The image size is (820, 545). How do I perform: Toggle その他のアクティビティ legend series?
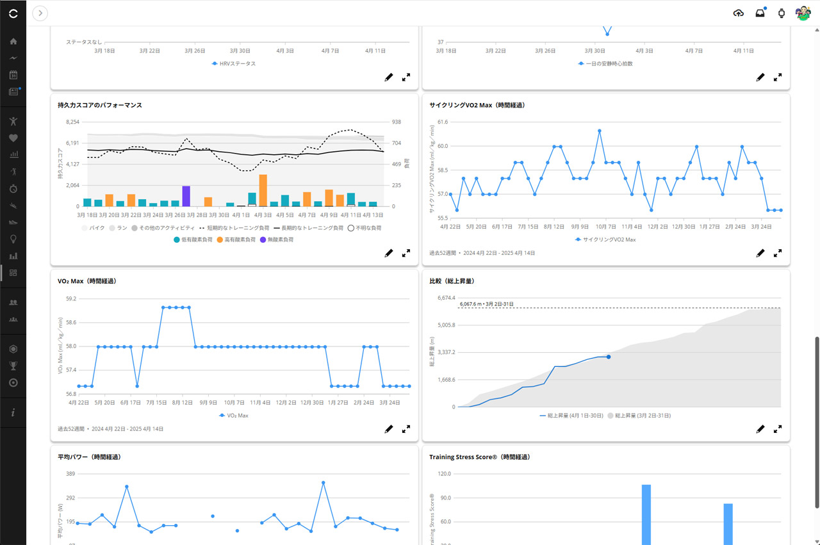click(x=162, y=227)
